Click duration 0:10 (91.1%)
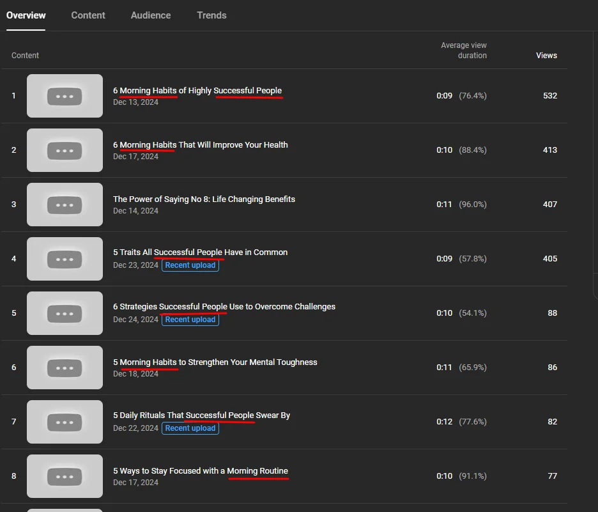This screenshot has width=598, height=512. point(461,476)
